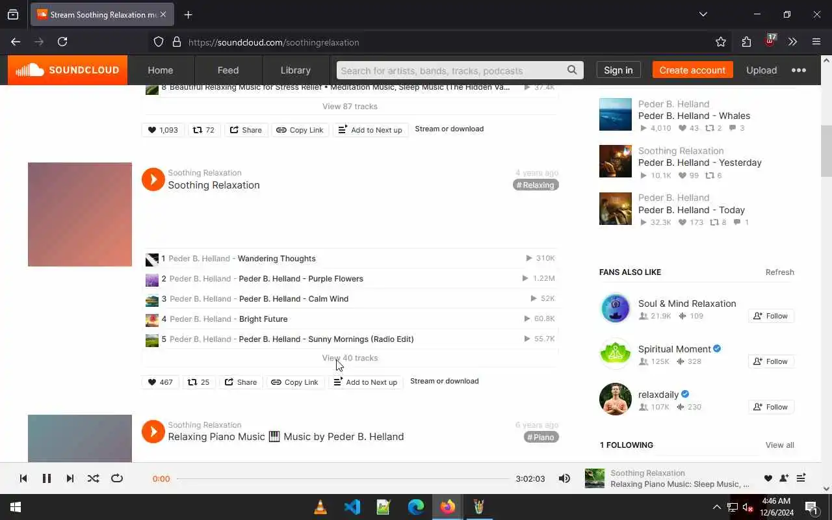This screenshot has height=520, width=832.
Task: Open the Firefox application menu
Action: pos(816,42)
